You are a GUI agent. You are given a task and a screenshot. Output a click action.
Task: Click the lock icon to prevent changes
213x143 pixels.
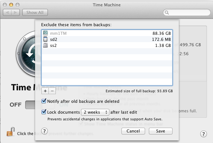pyautogui.click(x=11, y=132)
